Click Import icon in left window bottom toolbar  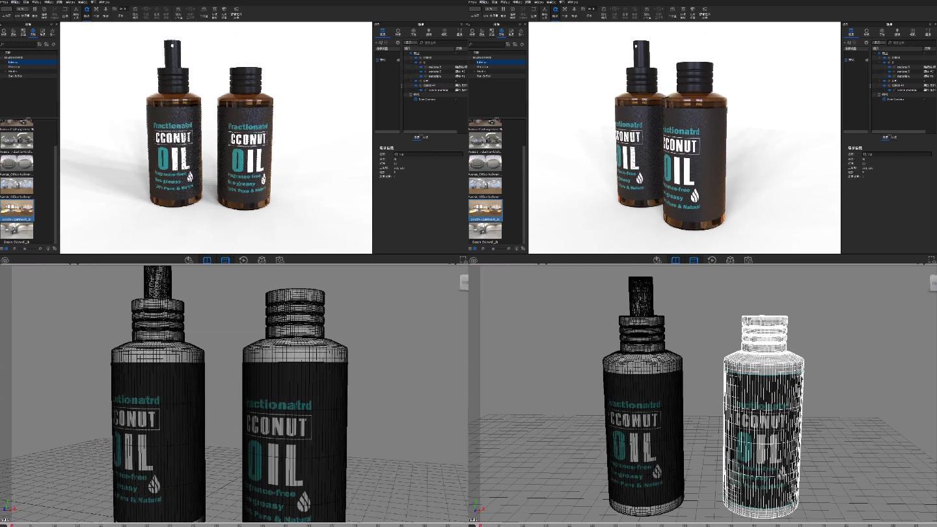189,260
